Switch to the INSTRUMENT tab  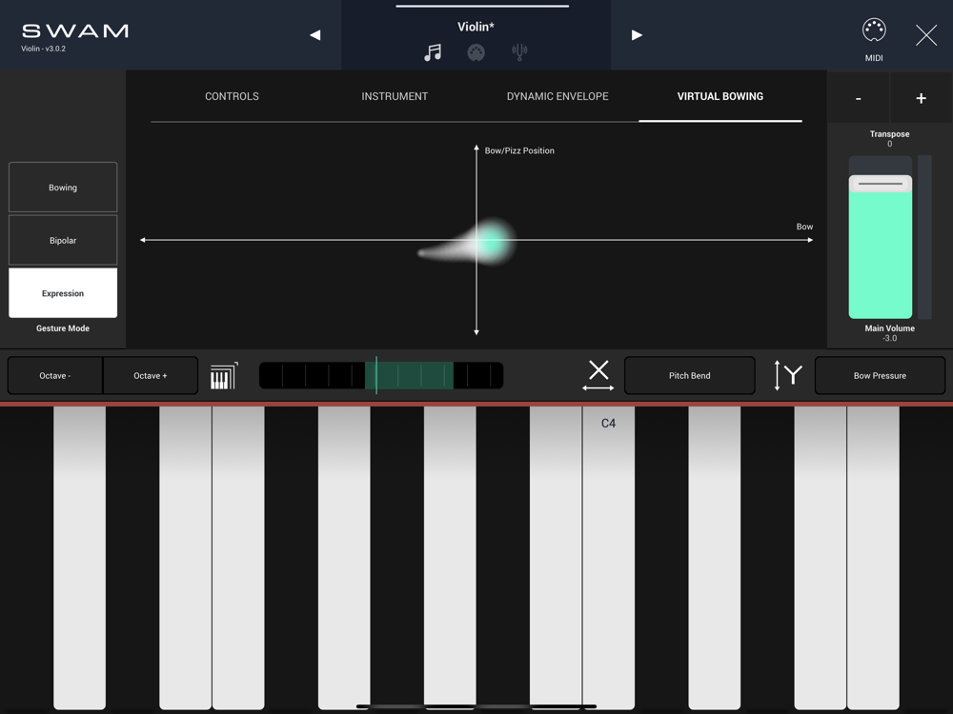coord(395,96)
